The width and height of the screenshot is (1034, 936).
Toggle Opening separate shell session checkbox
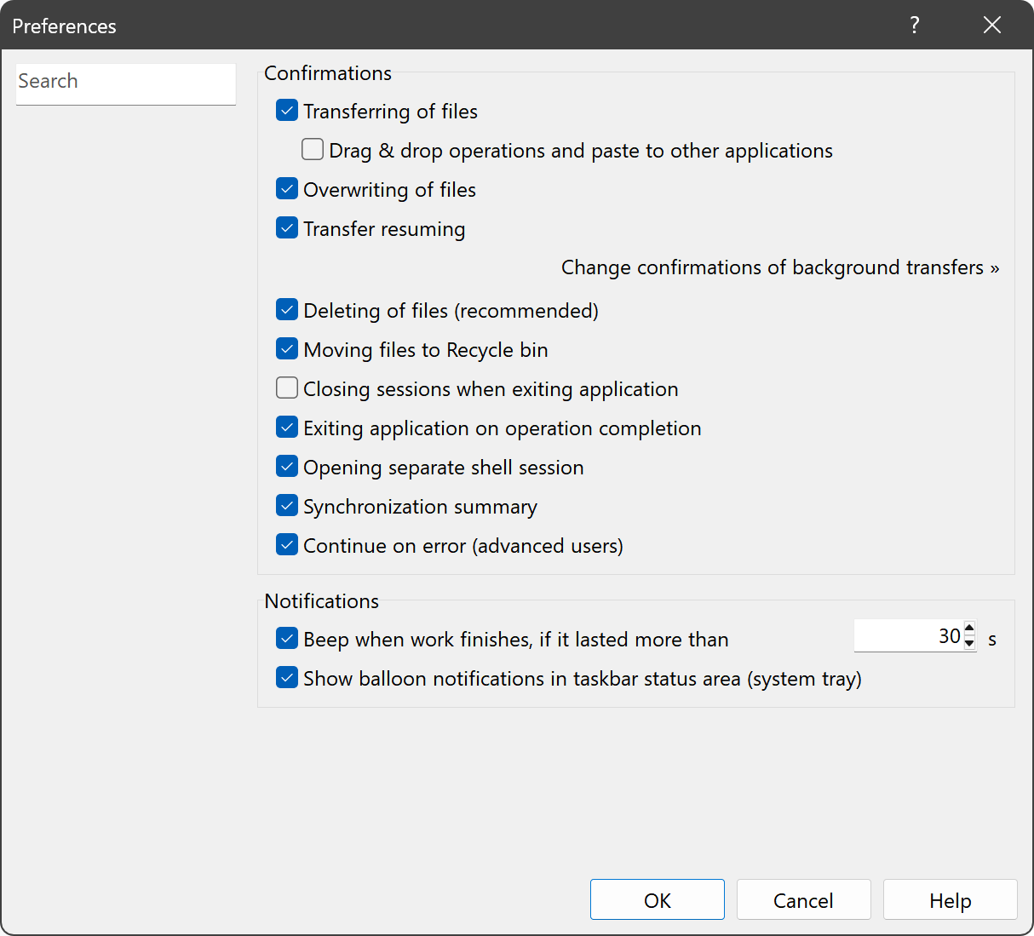click(288, 467)
